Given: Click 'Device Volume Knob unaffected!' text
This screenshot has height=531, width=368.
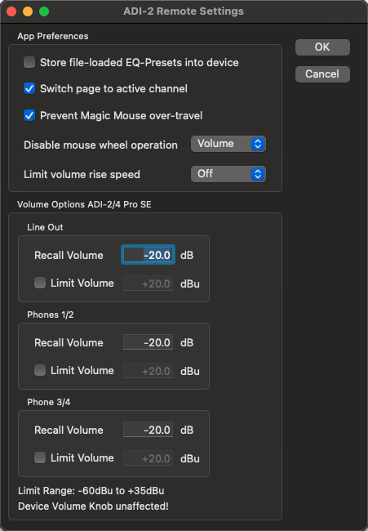Looking at the screenshot, I should (93, 506).
